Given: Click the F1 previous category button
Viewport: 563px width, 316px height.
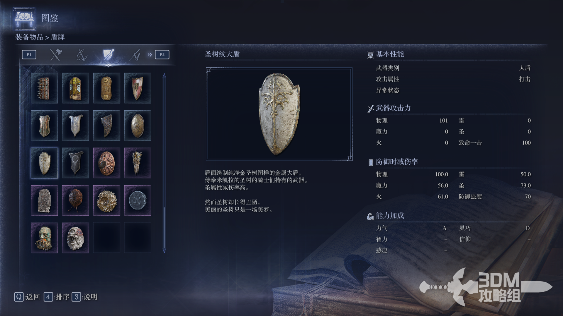Looking at the screenshot, I should coord(29,55).
